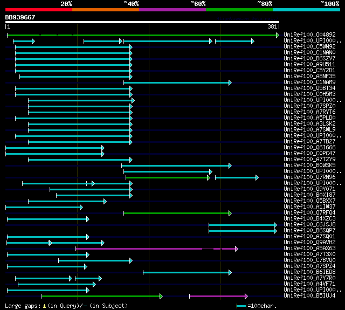Select the UniRef100_B5IUJ4 label
Screen dimensions: 345x310
[x=309, y=296]
